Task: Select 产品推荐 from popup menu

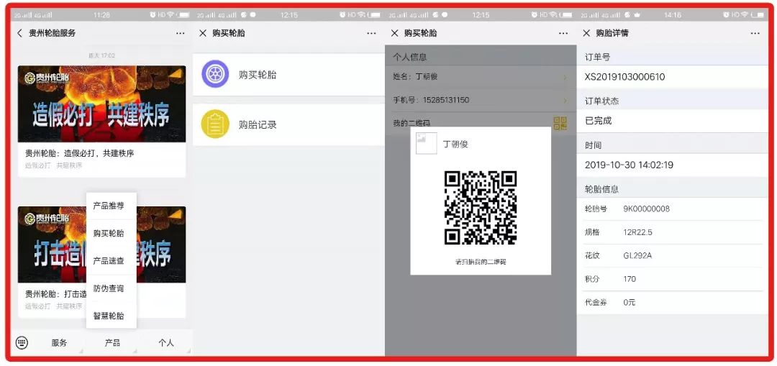Action: (109, 206)
